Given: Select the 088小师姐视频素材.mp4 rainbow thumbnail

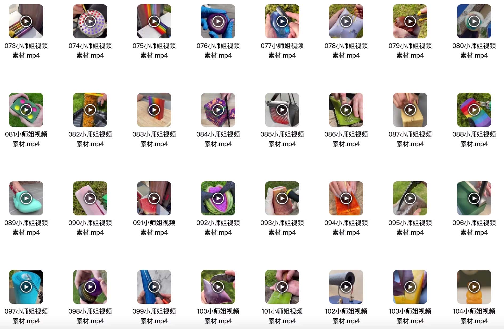Looking at the screenshot, I should (474, 110).
